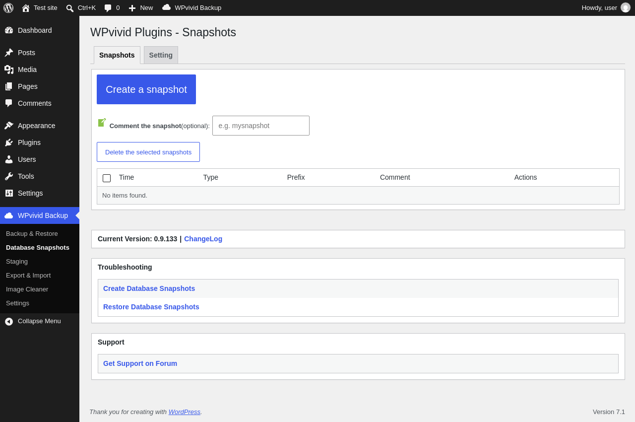Open the Posts label in the sidebar
This screenshot has width=635, height=422.
pos(26,53)
